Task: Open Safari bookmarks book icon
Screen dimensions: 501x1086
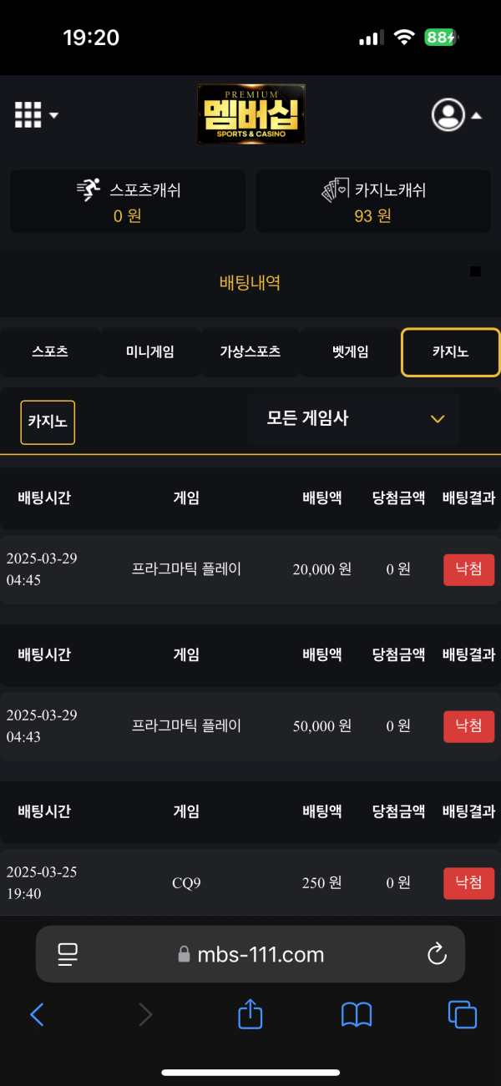Action: (357, 1015)
